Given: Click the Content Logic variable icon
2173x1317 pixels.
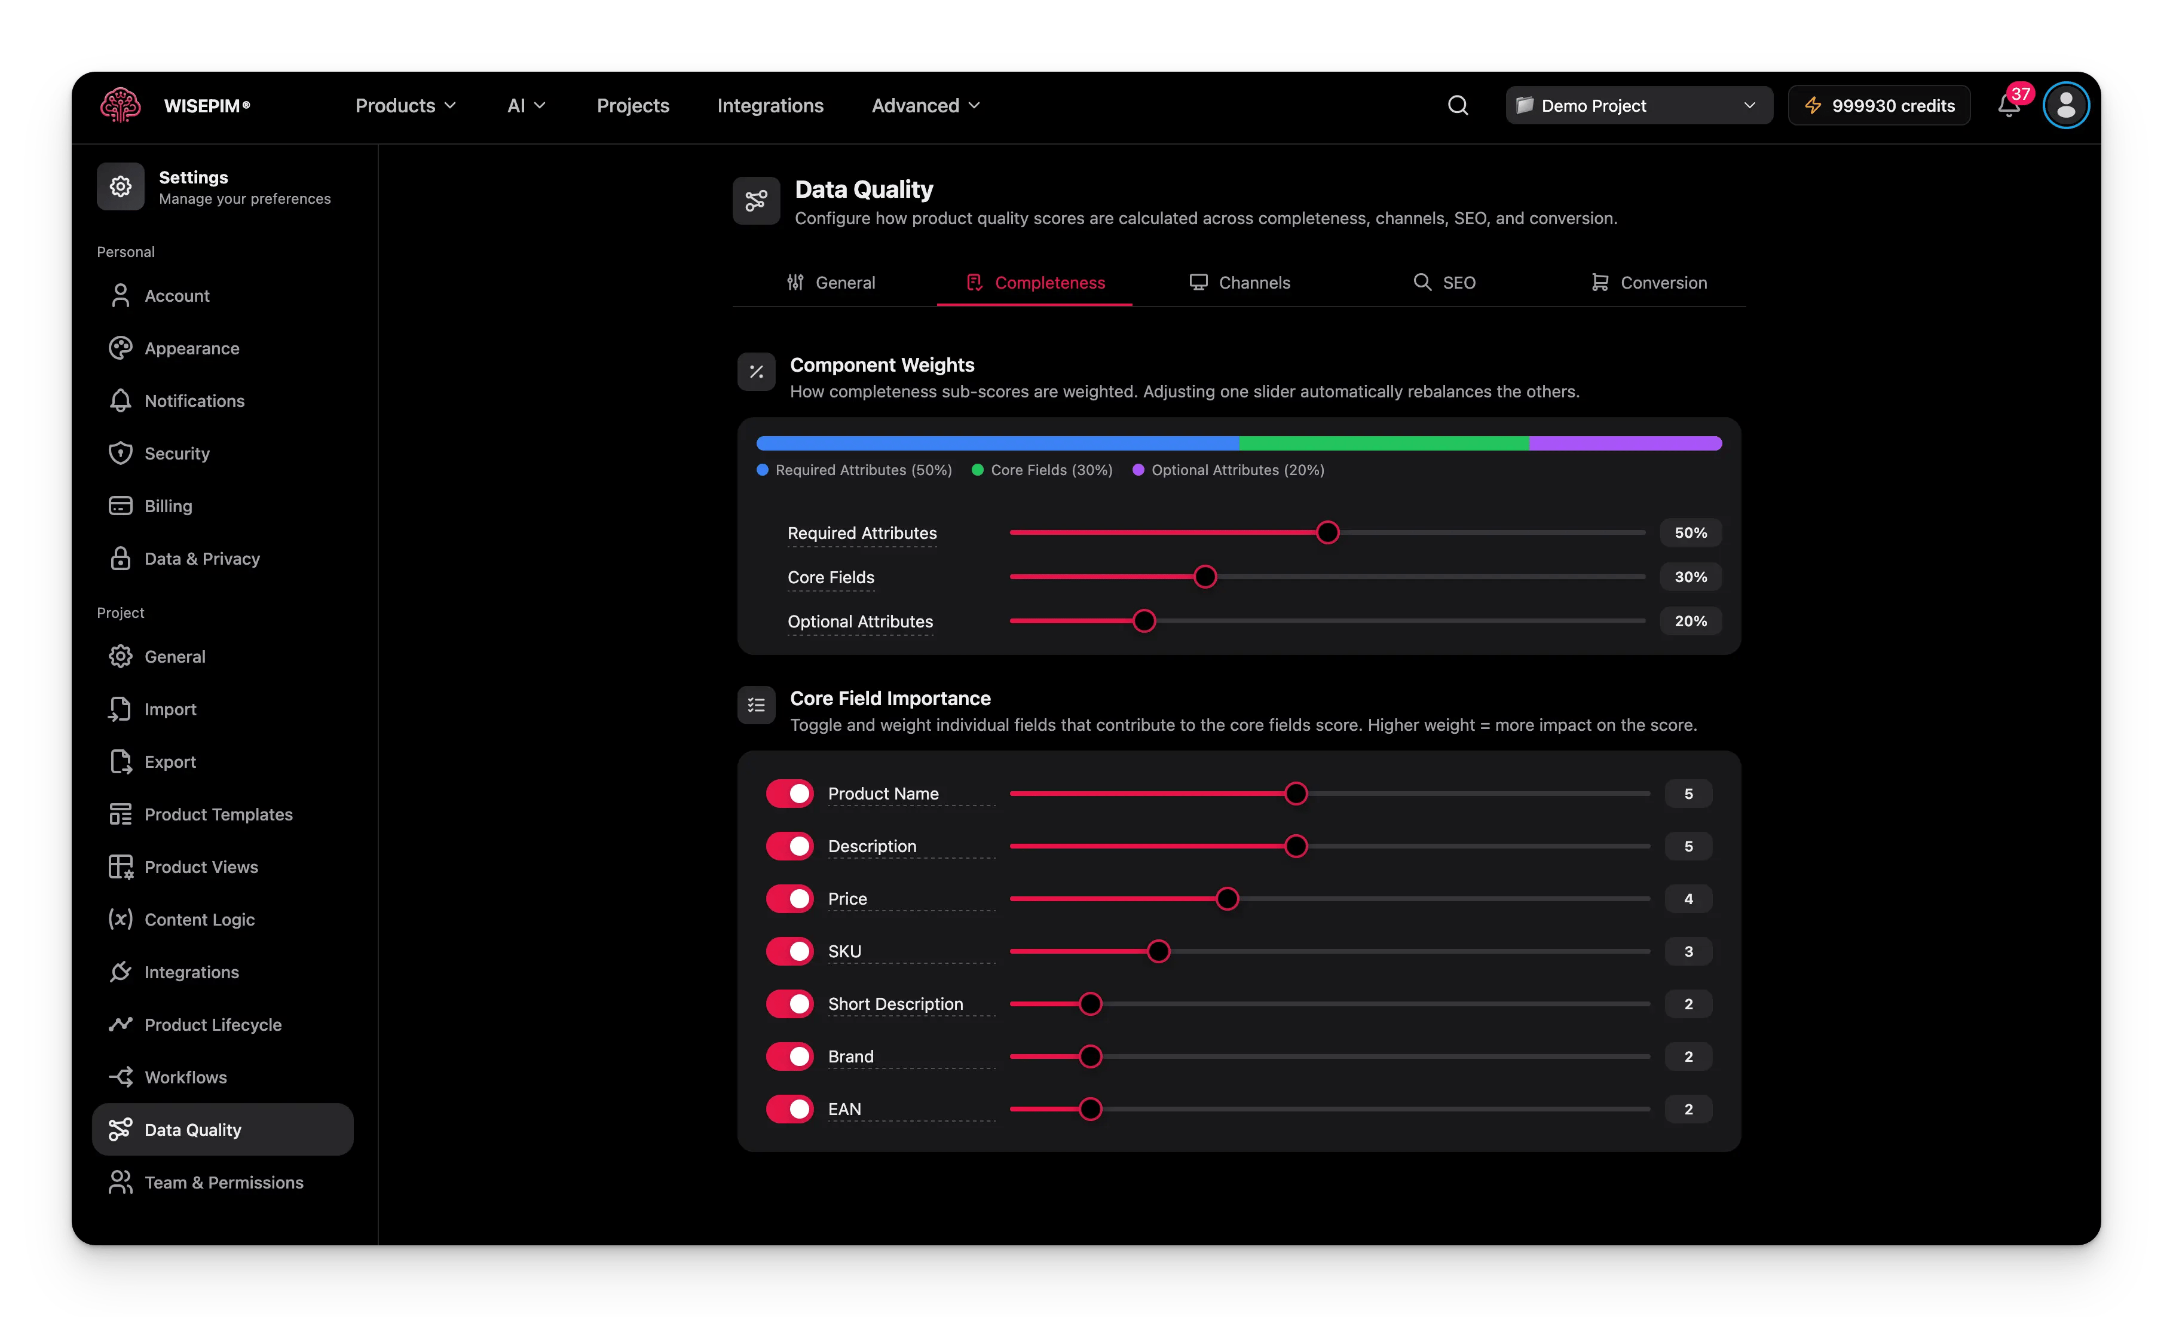Looking at the screenshot, I should coord(120,920).
